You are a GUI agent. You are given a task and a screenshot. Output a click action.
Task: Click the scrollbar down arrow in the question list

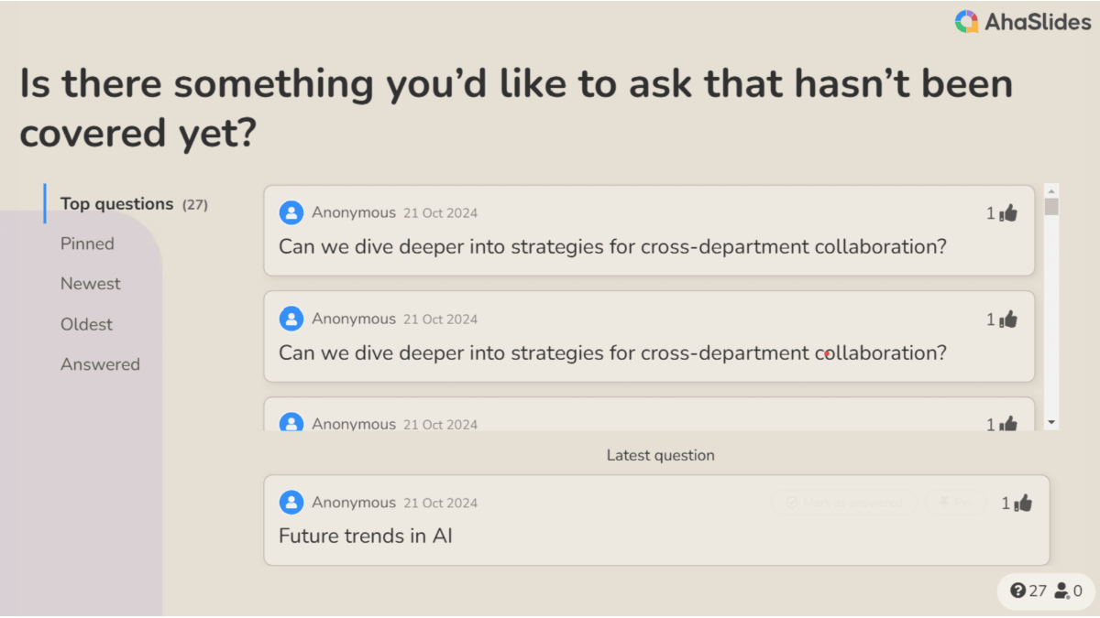pyautogui.click(x=1051, y=423)
